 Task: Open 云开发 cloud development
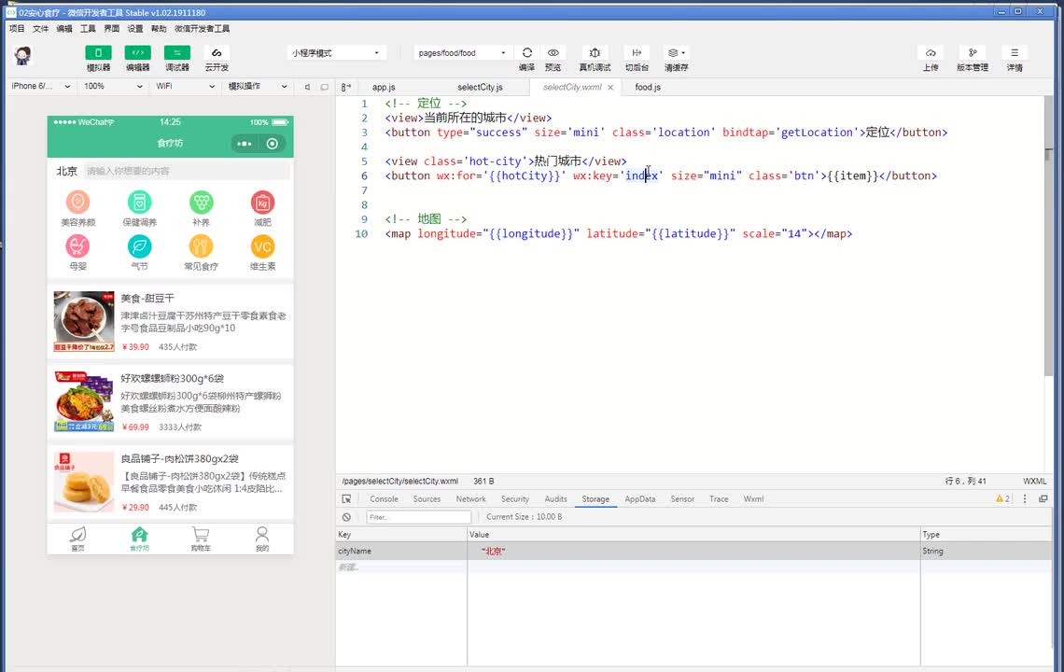217,53
